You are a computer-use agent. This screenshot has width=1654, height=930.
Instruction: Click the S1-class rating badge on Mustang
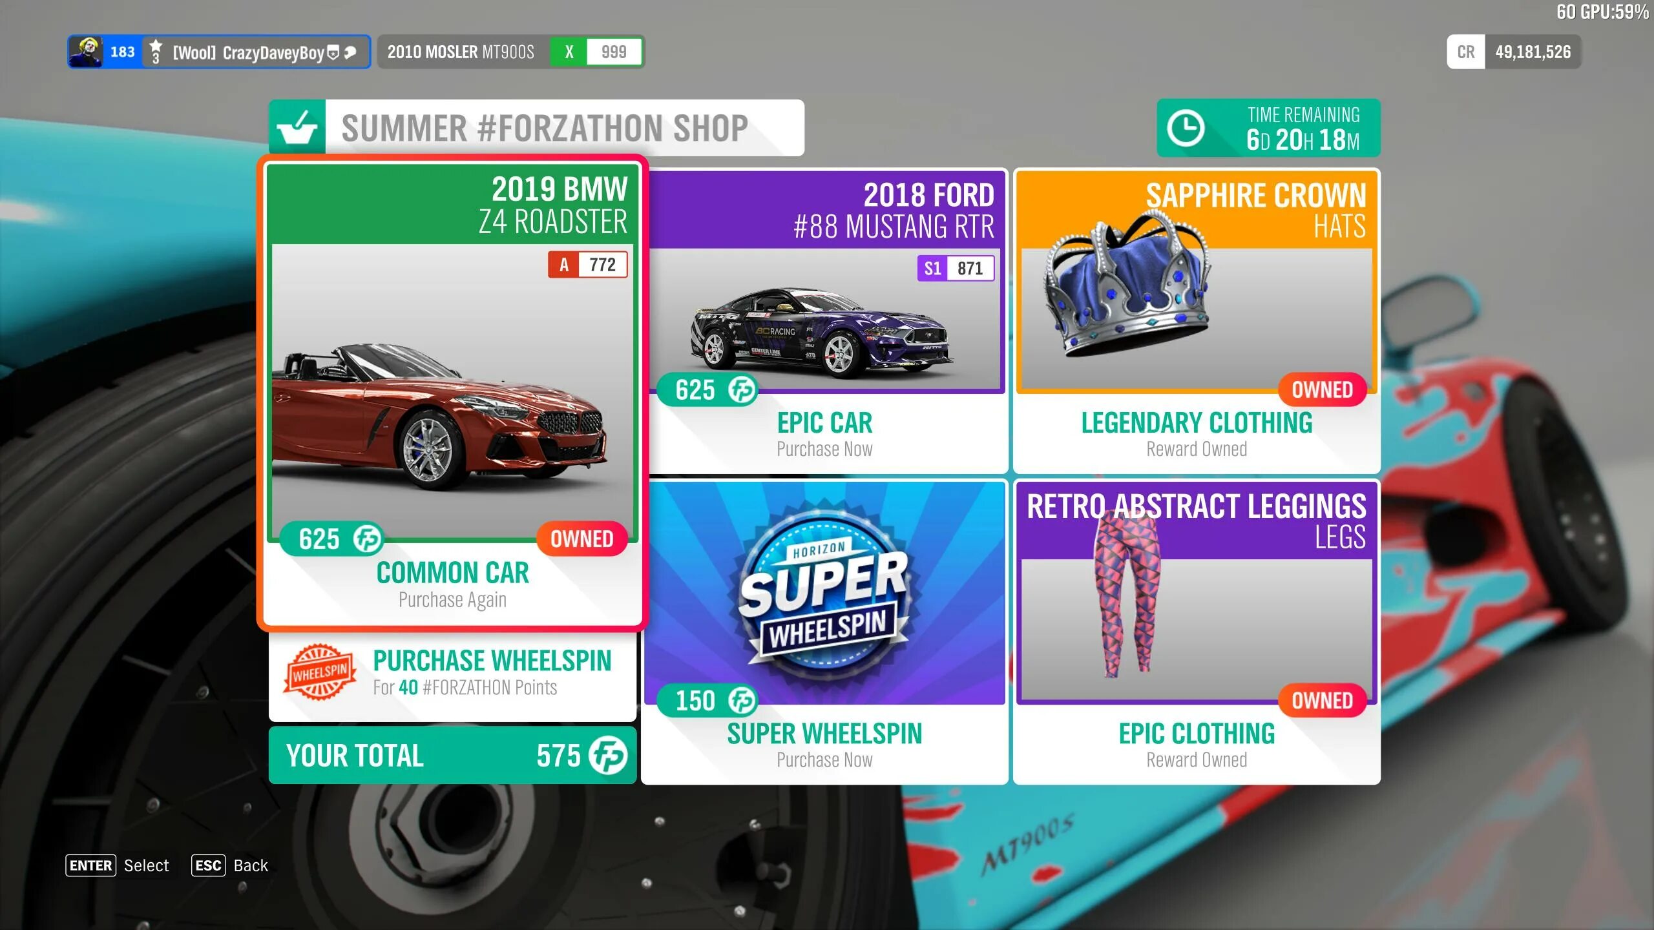(954, 267)
